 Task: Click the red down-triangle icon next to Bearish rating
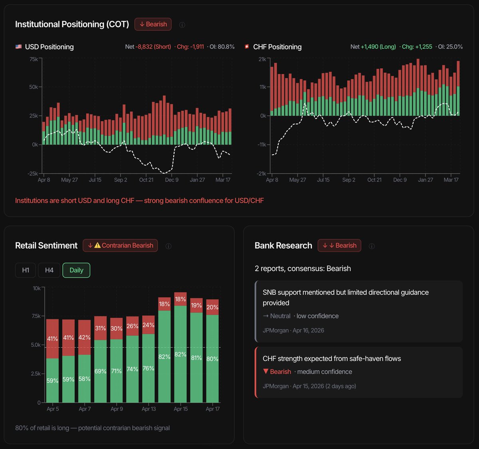(266, 371)
